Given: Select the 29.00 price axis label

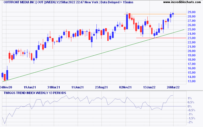Looking at the screenshot, I should 192,12.
